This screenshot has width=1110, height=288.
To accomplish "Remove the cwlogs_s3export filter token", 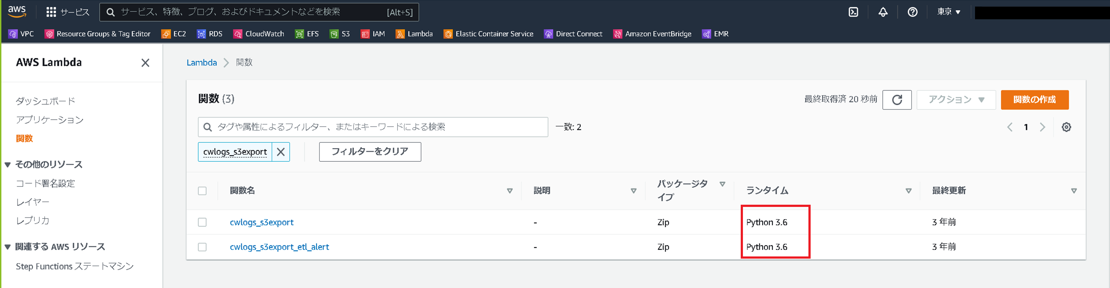I will coord(280,152).
